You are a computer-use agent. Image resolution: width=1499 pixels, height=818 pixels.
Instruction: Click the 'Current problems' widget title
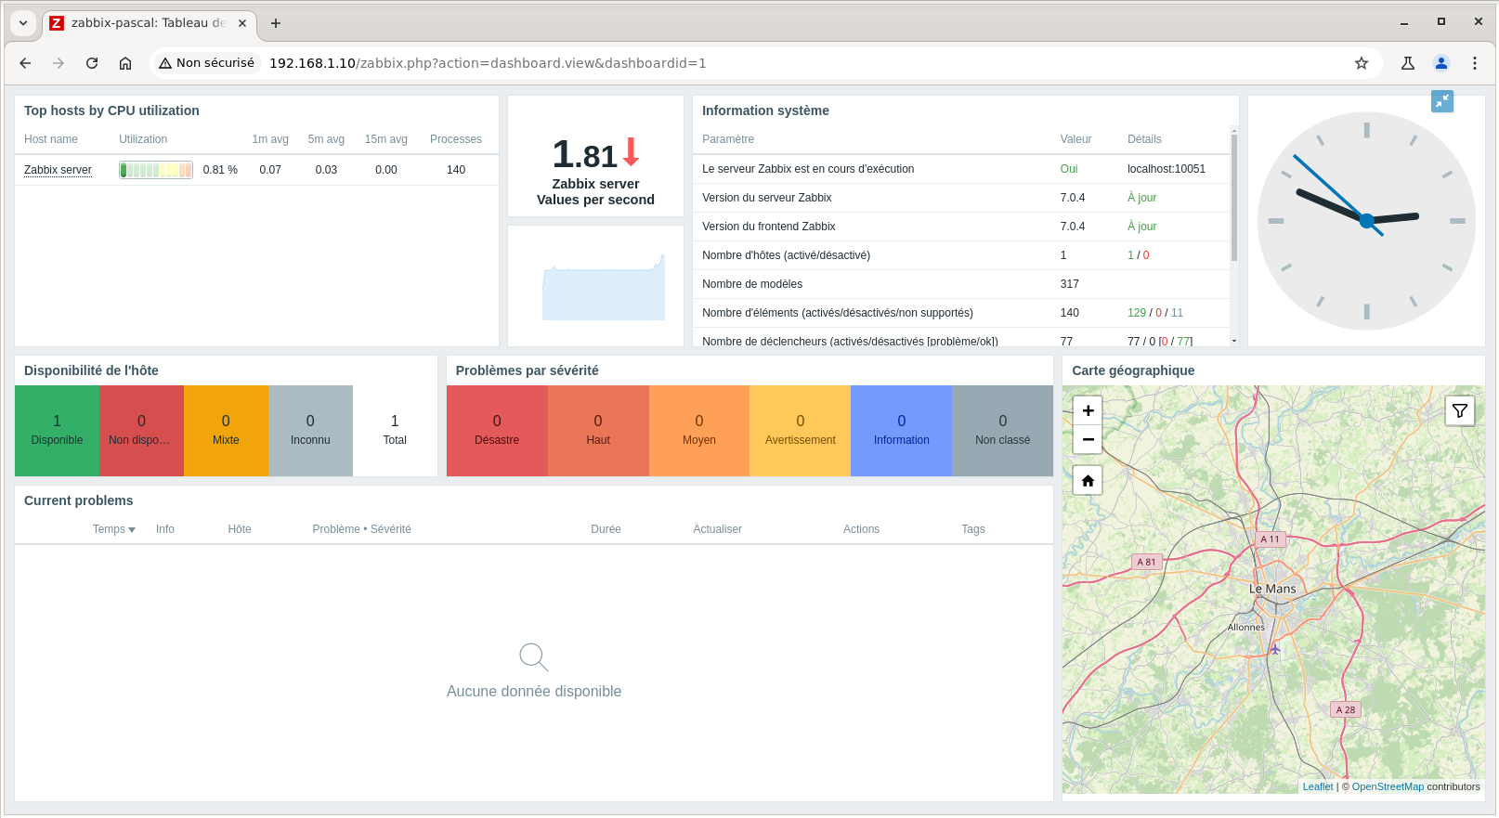click(x=79, y=500)
